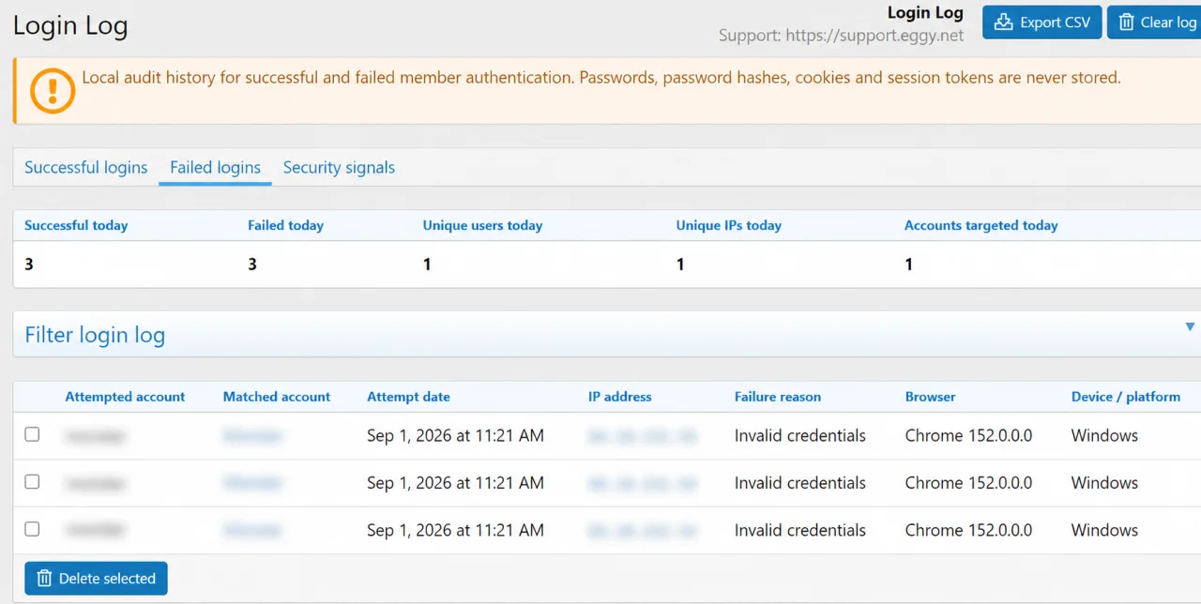Click the orange warning exclamation icon
Screen dimensions: 1201x604
53,91
